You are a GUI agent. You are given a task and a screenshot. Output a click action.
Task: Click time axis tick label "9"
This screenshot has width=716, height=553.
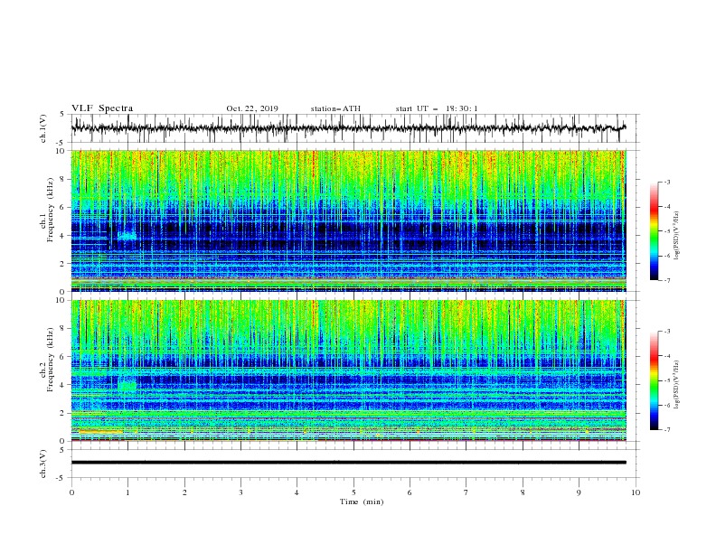tap(579, 492)
